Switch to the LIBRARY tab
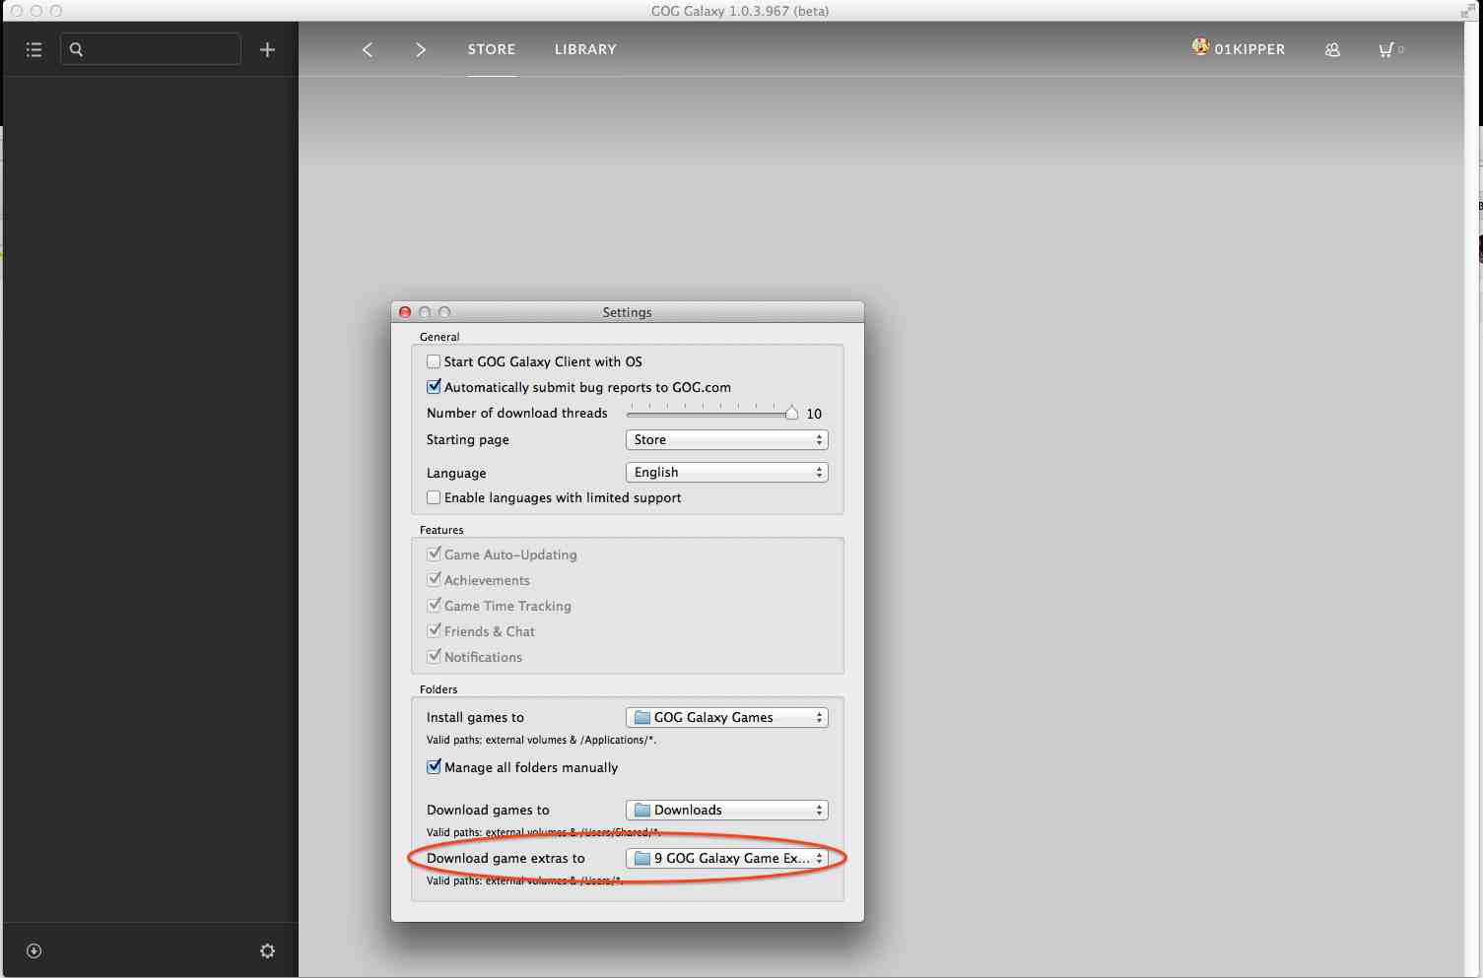The height and width of the screenshot is (978, 1483). click(x=585, y=49)
